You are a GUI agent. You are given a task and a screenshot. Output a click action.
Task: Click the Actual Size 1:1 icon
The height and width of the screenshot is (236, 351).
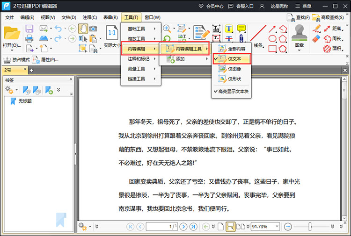coord(112,33)
